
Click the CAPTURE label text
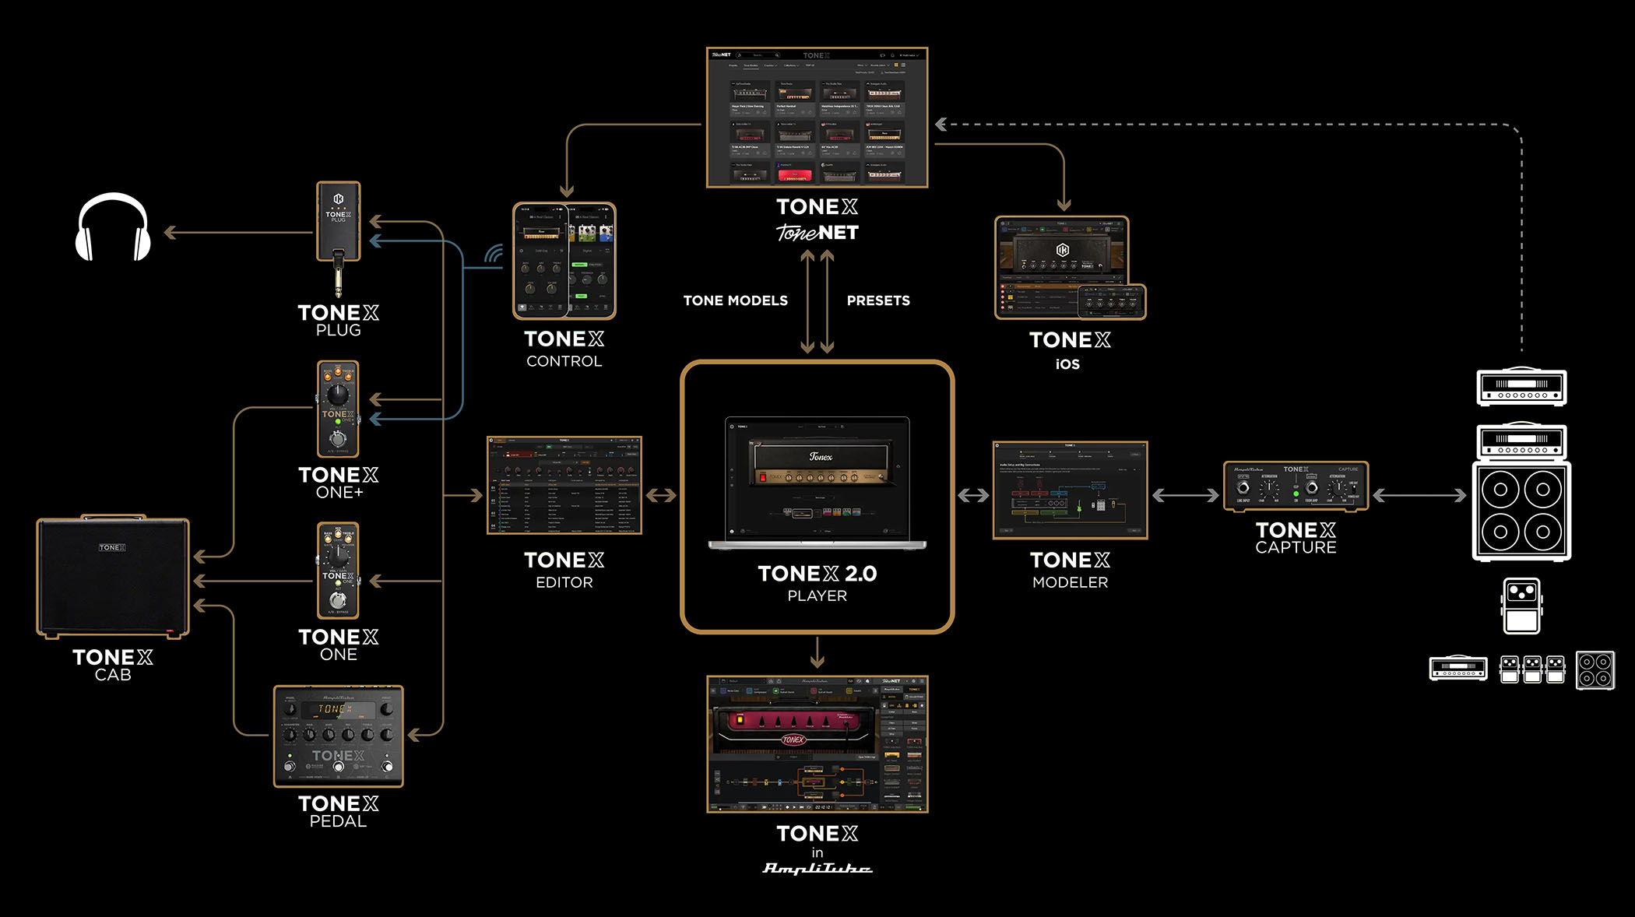[x=1296, y=547]
